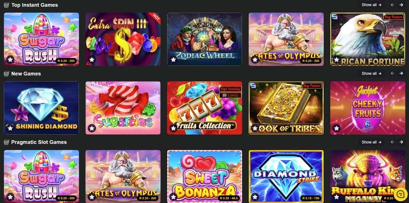The image size is (409, 203).
Task: Click star icon on Fruits Collection
Action: click(173, 128)
